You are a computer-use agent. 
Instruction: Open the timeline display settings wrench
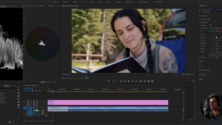(x=40, y=91)
